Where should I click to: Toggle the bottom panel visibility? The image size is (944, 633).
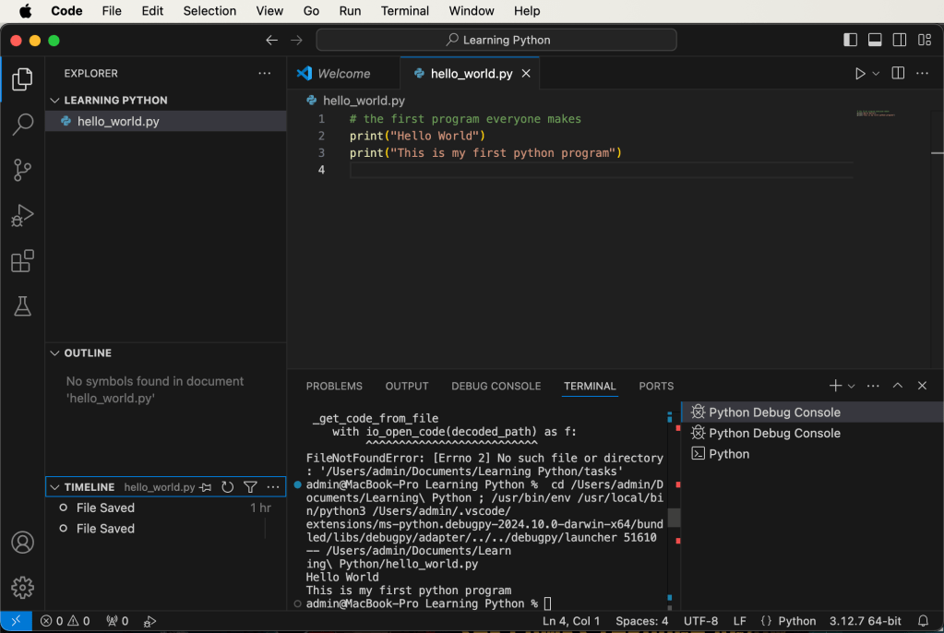875,40
